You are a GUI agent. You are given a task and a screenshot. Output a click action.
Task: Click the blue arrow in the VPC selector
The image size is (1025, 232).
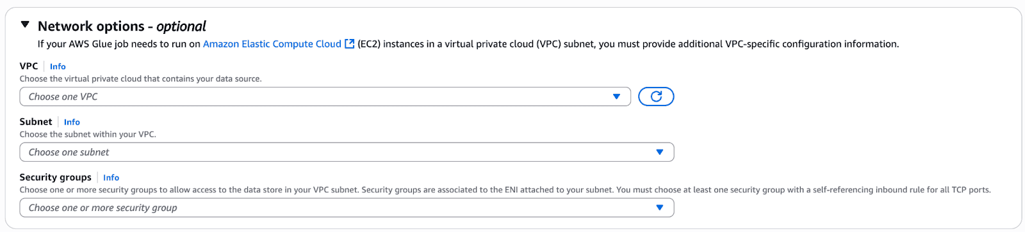tap(616, 97)
